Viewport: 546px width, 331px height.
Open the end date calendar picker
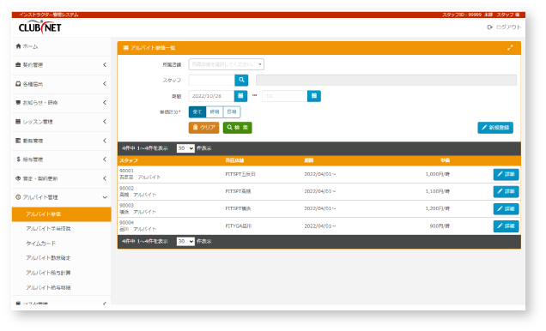click(x=314, y=96)
